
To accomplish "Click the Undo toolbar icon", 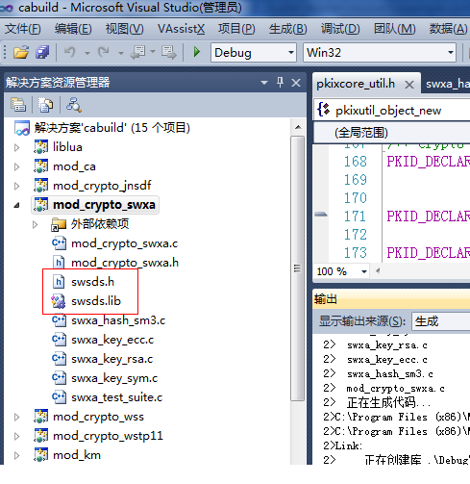I will [x=70, y=52].
